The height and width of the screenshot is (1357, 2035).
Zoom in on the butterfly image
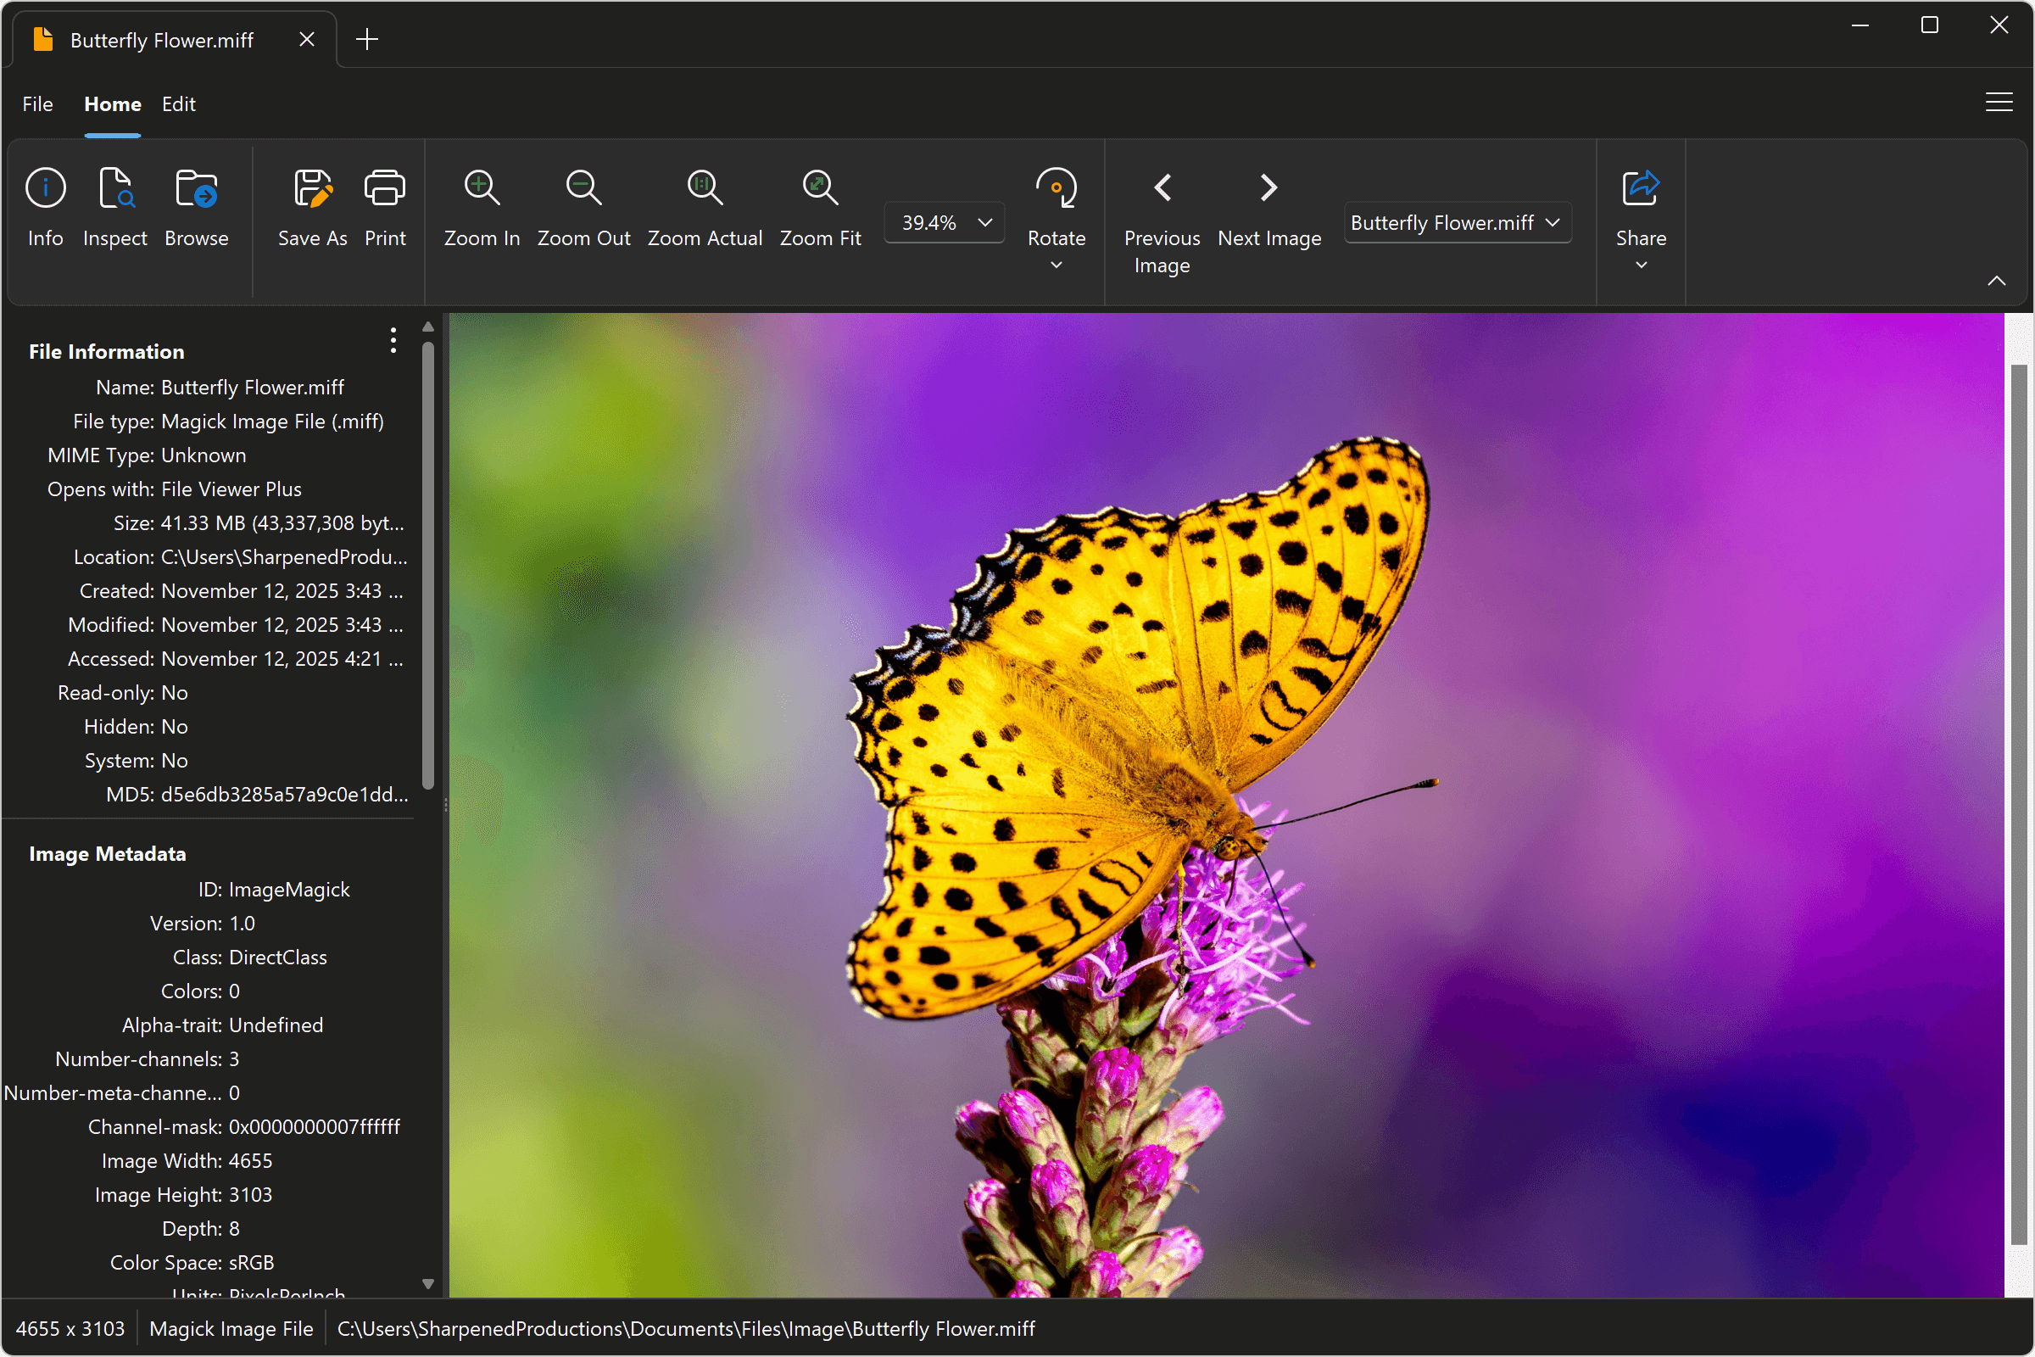click(481, 208)
